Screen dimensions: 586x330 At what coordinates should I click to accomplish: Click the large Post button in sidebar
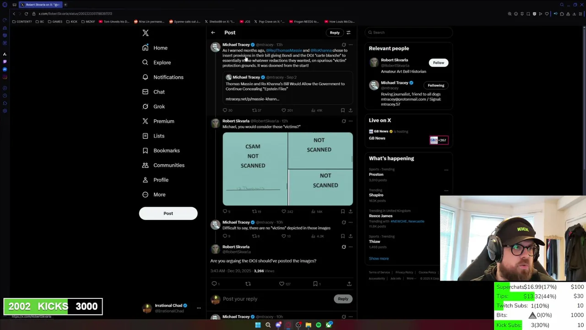click(x=168, y=213)
